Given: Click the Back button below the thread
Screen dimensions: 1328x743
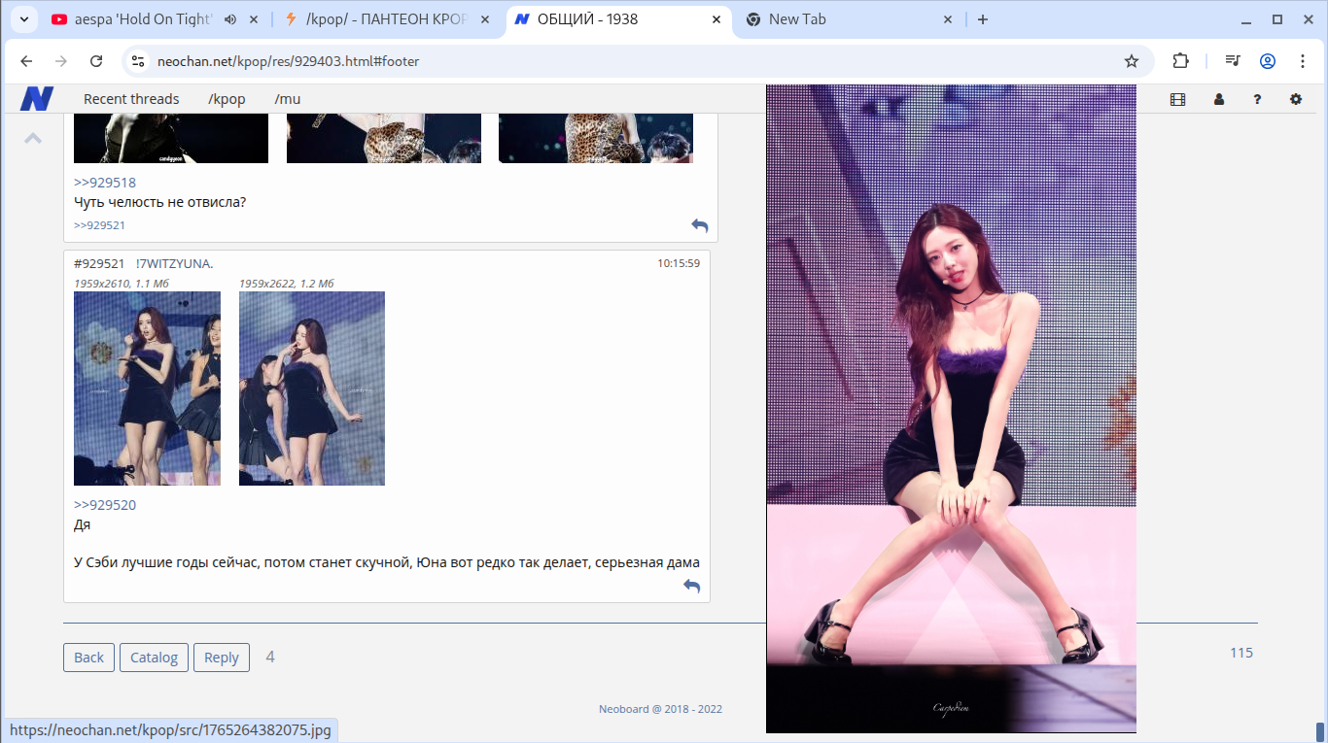Looking at the screenshot, I should click(88, 658).
